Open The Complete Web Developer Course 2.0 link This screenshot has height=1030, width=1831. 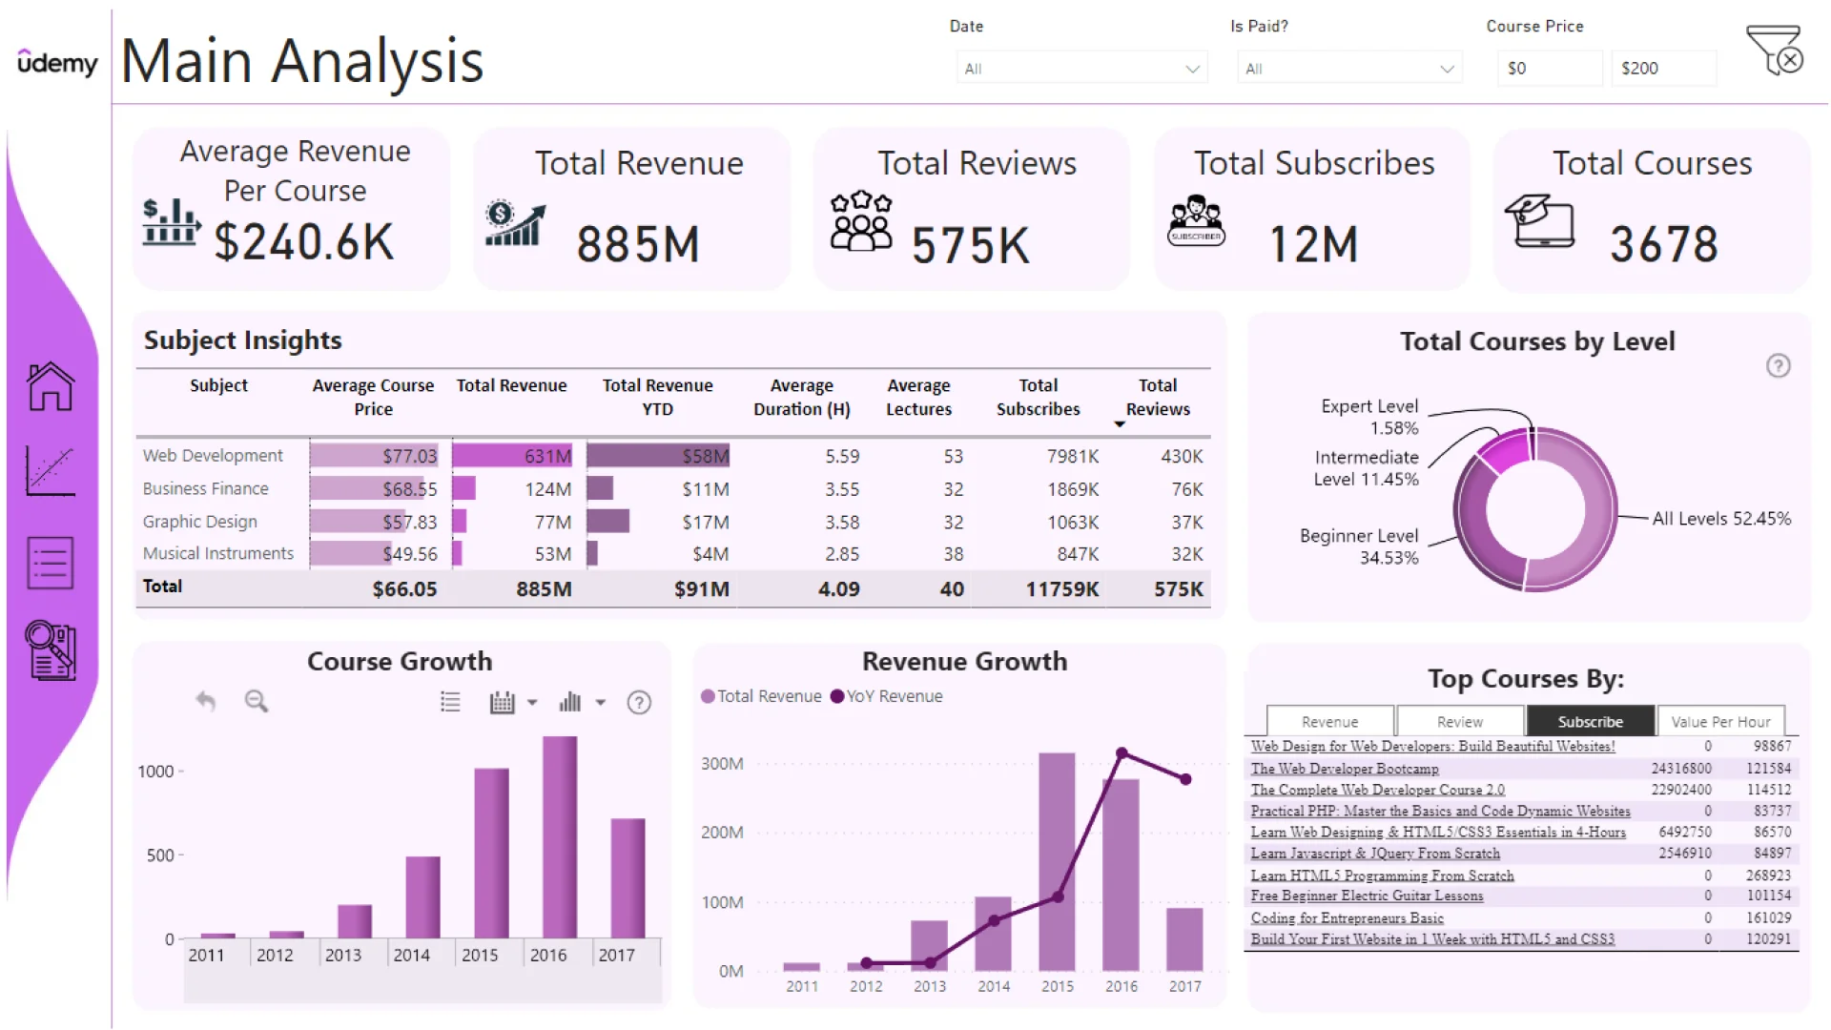click(x=1378, y=790)
